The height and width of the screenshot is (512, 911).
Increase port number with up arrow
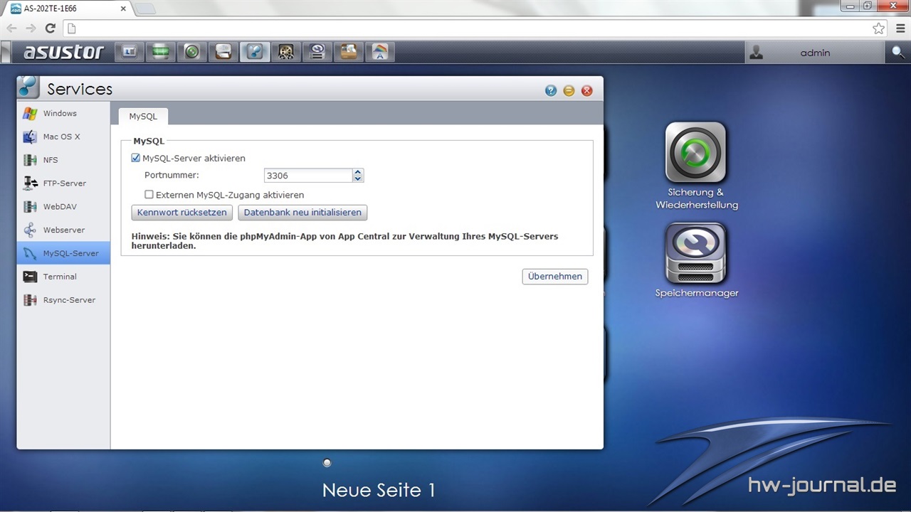[358, 171]
